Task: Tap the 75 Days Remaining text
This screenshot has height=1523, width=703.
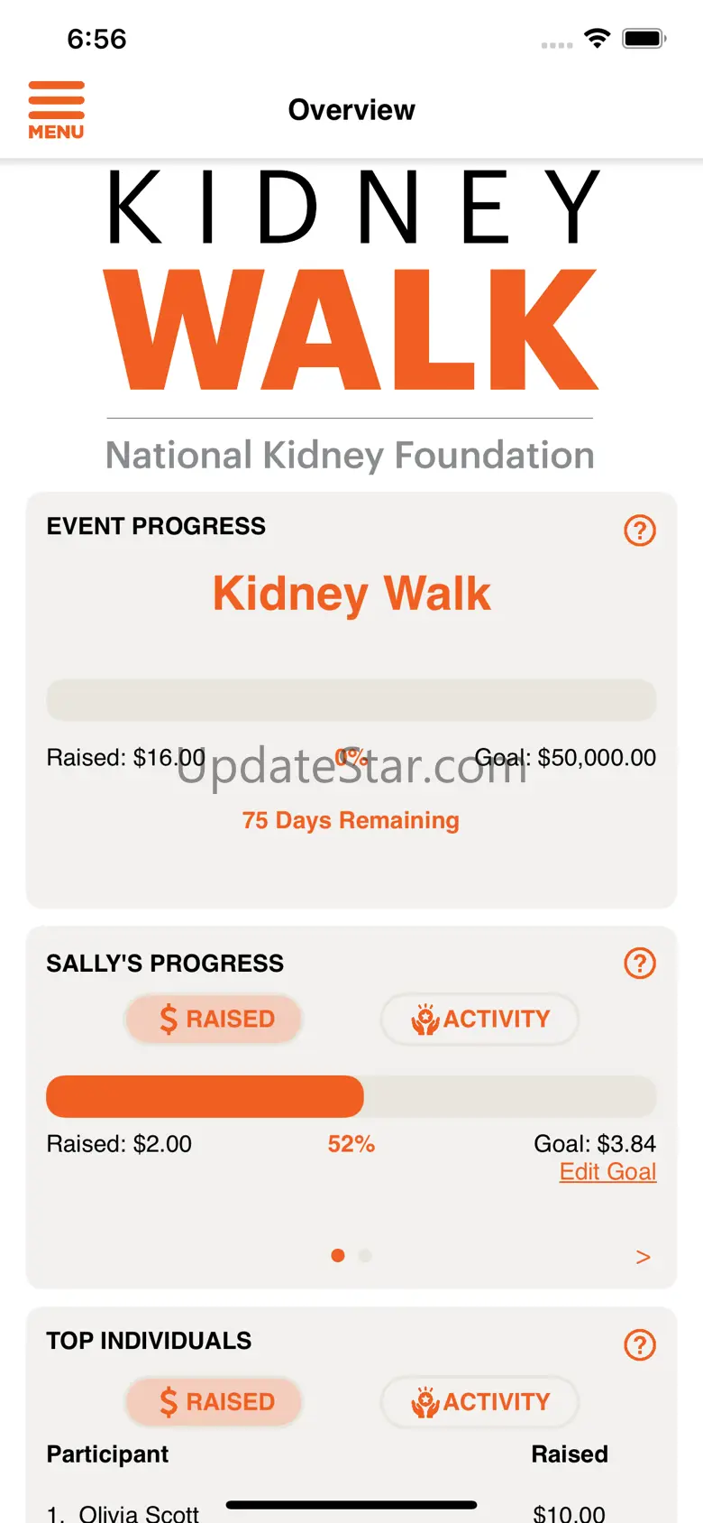Action: [x=351, y=820]
